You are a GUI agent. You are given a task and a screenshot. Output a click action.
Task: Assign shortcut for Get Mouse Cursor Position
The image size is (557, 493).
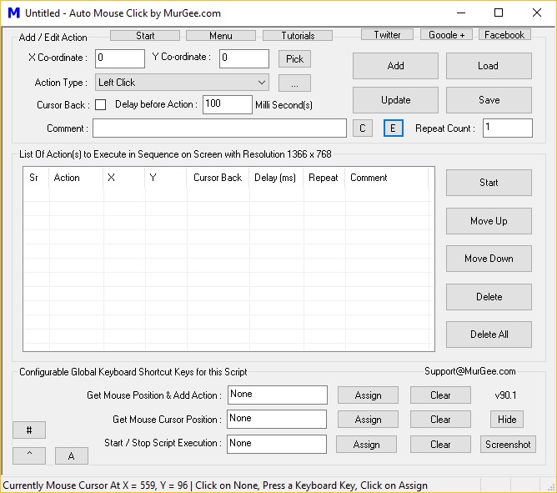click(368, 420)
